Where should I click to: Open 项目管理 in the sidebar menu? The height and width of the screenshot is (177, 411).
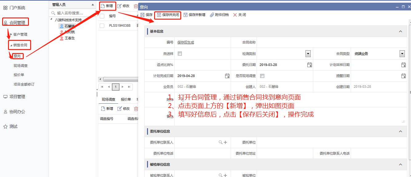pos(17,97)
